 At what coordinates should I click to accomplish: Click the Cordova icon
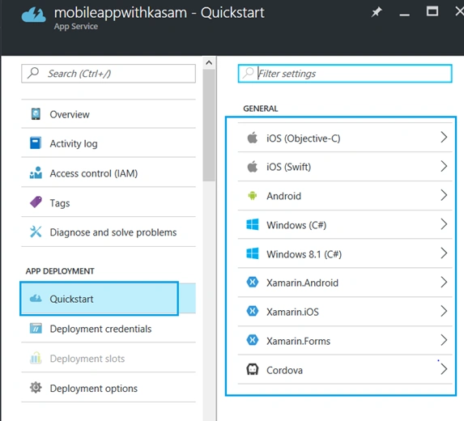click(253, 369)
